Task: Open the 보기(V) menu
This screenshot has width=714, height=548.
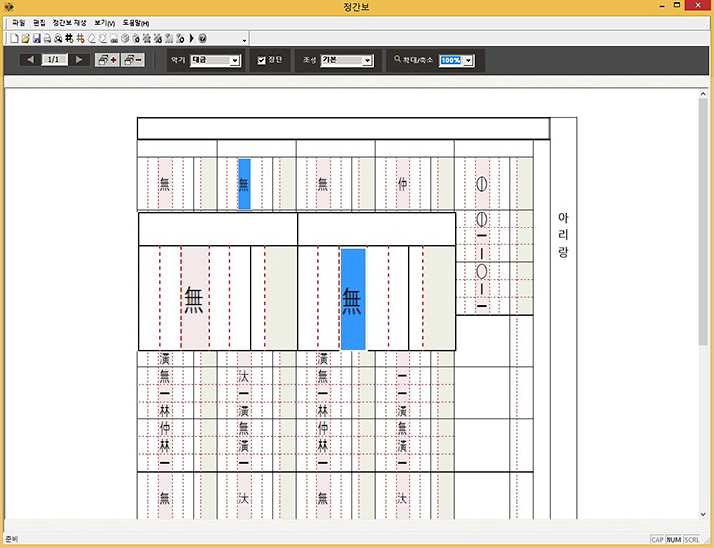Action: pos(104,23)
